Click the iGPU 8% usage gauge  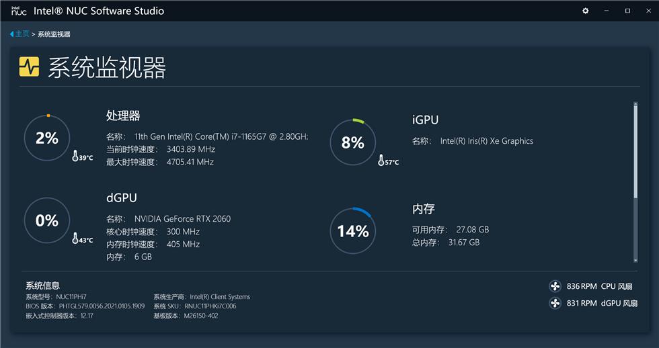click(352, 142)
